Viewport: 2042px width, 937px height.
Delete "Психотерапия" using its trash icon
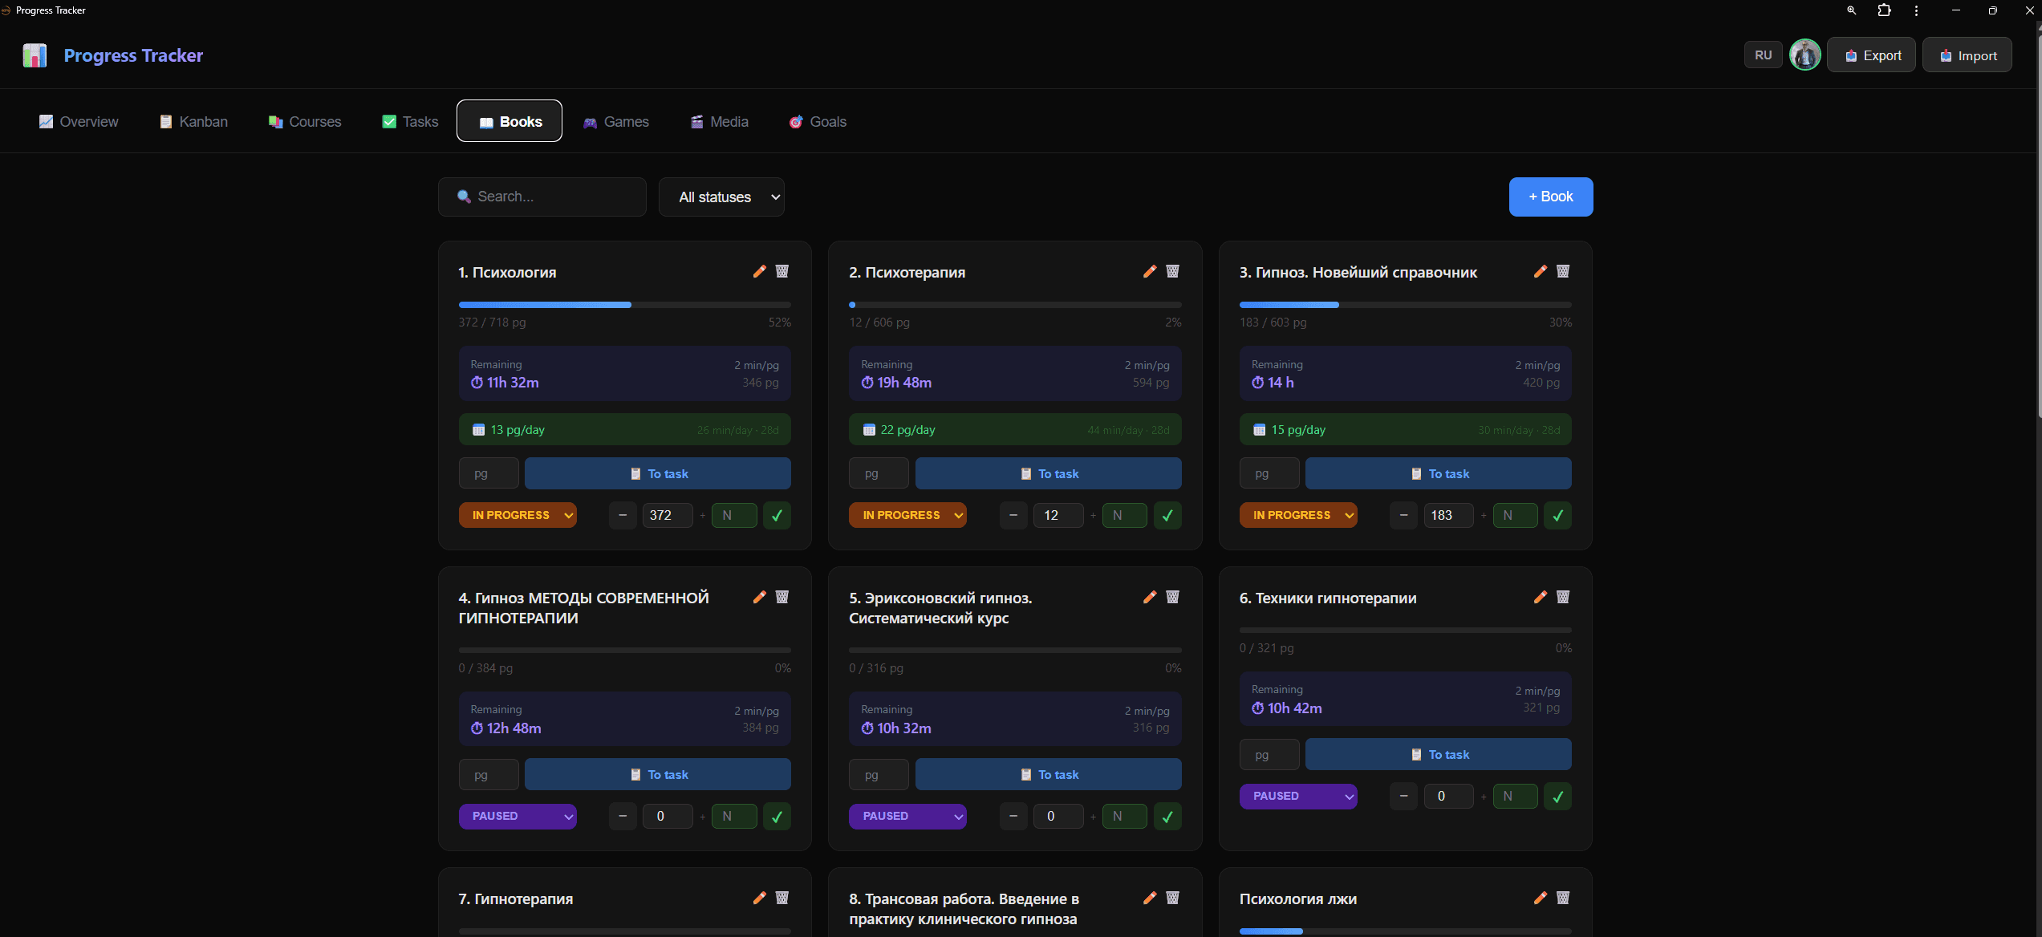[x=1172, y=271]
